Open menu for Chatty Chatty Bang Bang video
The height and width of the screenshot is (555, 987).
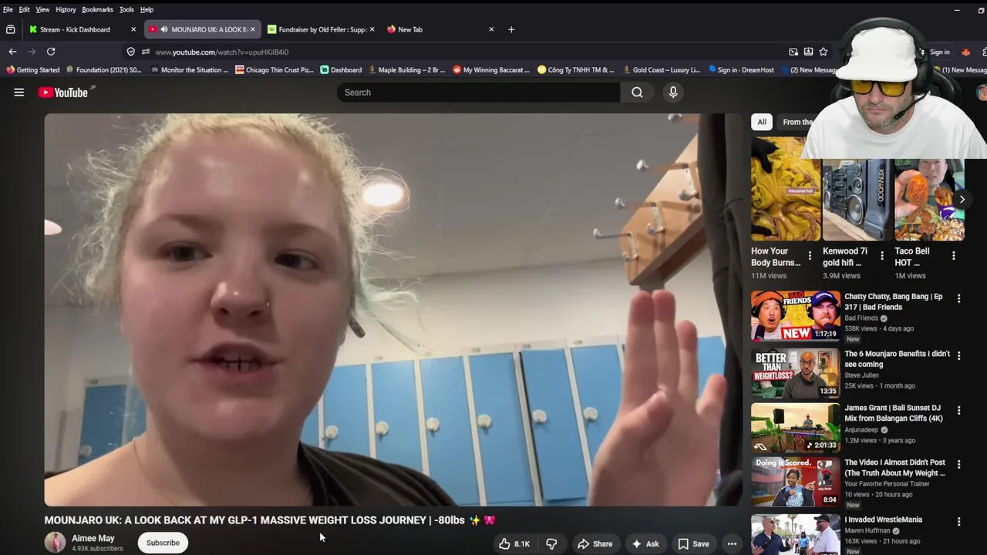pos(959,298)
